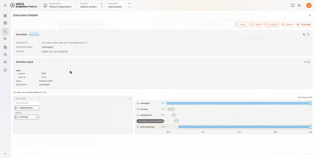The width and height of the screenshot is (315, 158).
Task: Click the monitor icon in top bar
Action: click(x=293, y=5)
